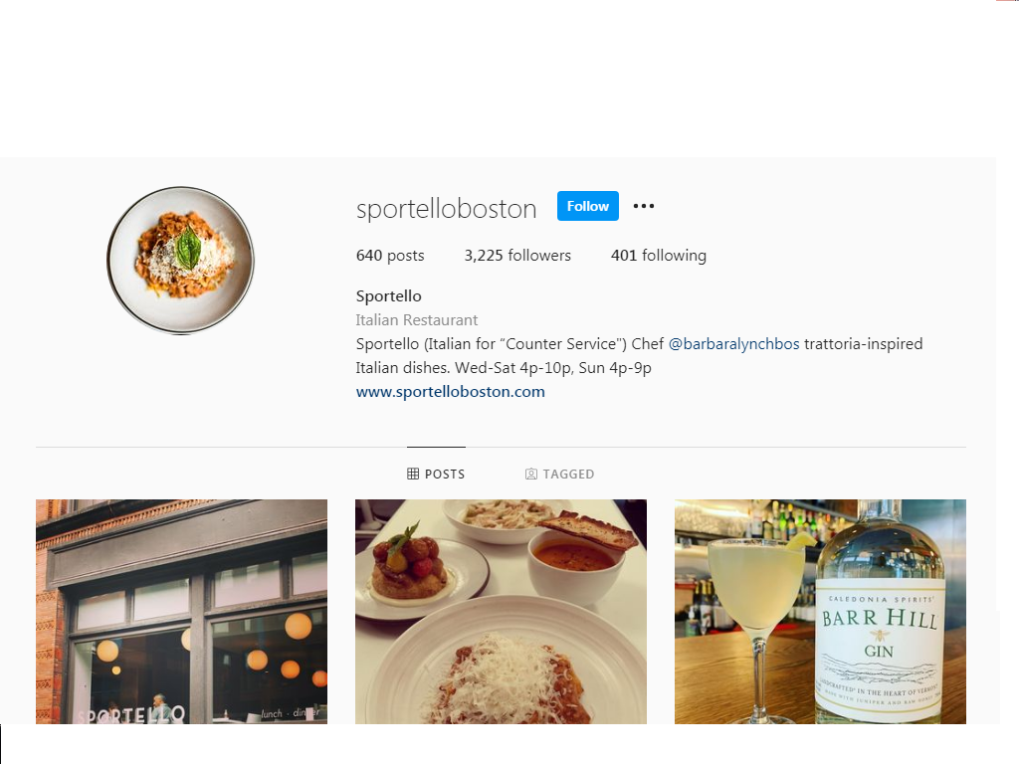This screenshot has width=1019, height=764.
Task: Open the three-dot options menu
Action: click(x=644, y=206)
